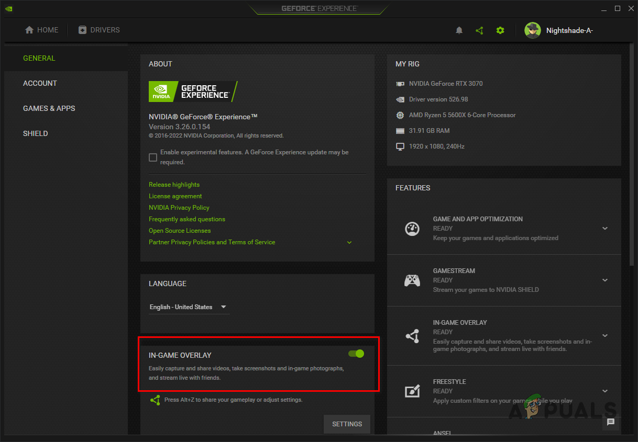Click the NVIDIA logo icon top left
The width and height of the screenshot is (638, 442).
pyautogui.click(x=8, y=8)
